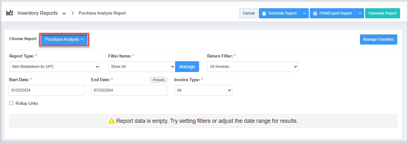Open the Report Type dropdown
The height and width of the screenshot is (143, 408).
click(x=55, y=67)
